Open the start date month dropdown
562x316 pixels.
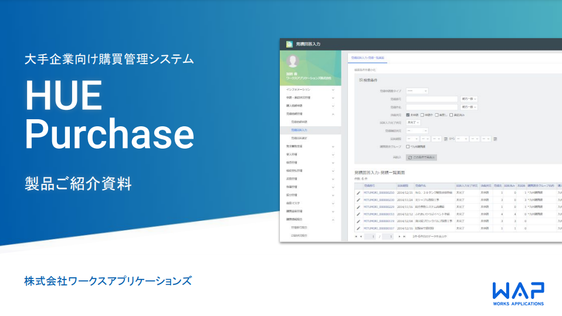pyautogui.click(x=425, y=139)
